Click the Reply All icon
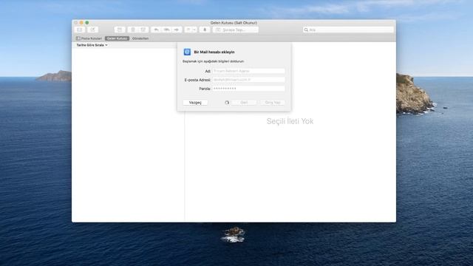This screenshot has height=266, width=473. coord(166,30)
